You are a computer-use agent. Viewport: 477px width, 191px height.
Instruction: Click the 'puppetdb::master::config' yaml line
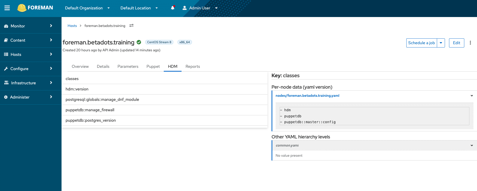tap(308, 122)
